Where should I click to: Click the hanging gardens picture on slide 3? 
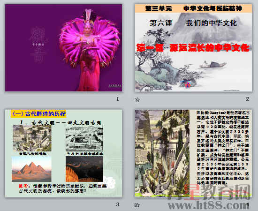[32, 138]
